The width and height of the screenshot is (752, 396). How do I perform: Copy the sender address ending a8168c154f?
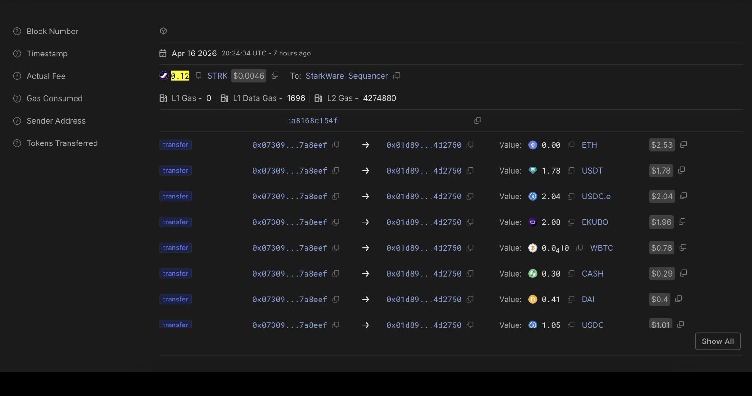click(478, 121)
